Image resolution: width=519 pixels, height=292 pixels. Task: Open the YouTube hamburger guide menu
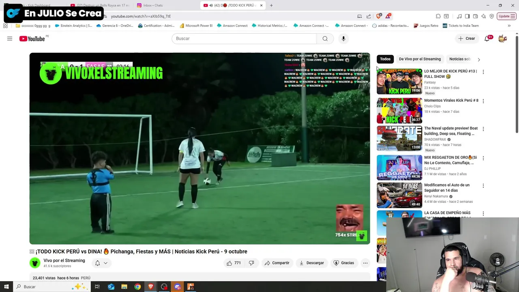pos(10,39)
